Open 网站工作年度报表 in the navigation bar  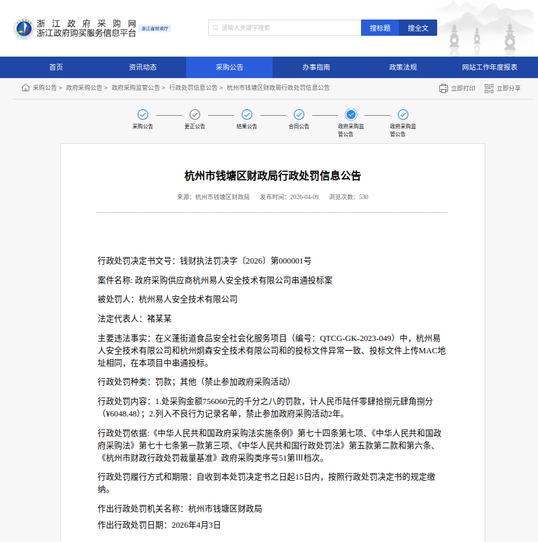click(489, 67)
